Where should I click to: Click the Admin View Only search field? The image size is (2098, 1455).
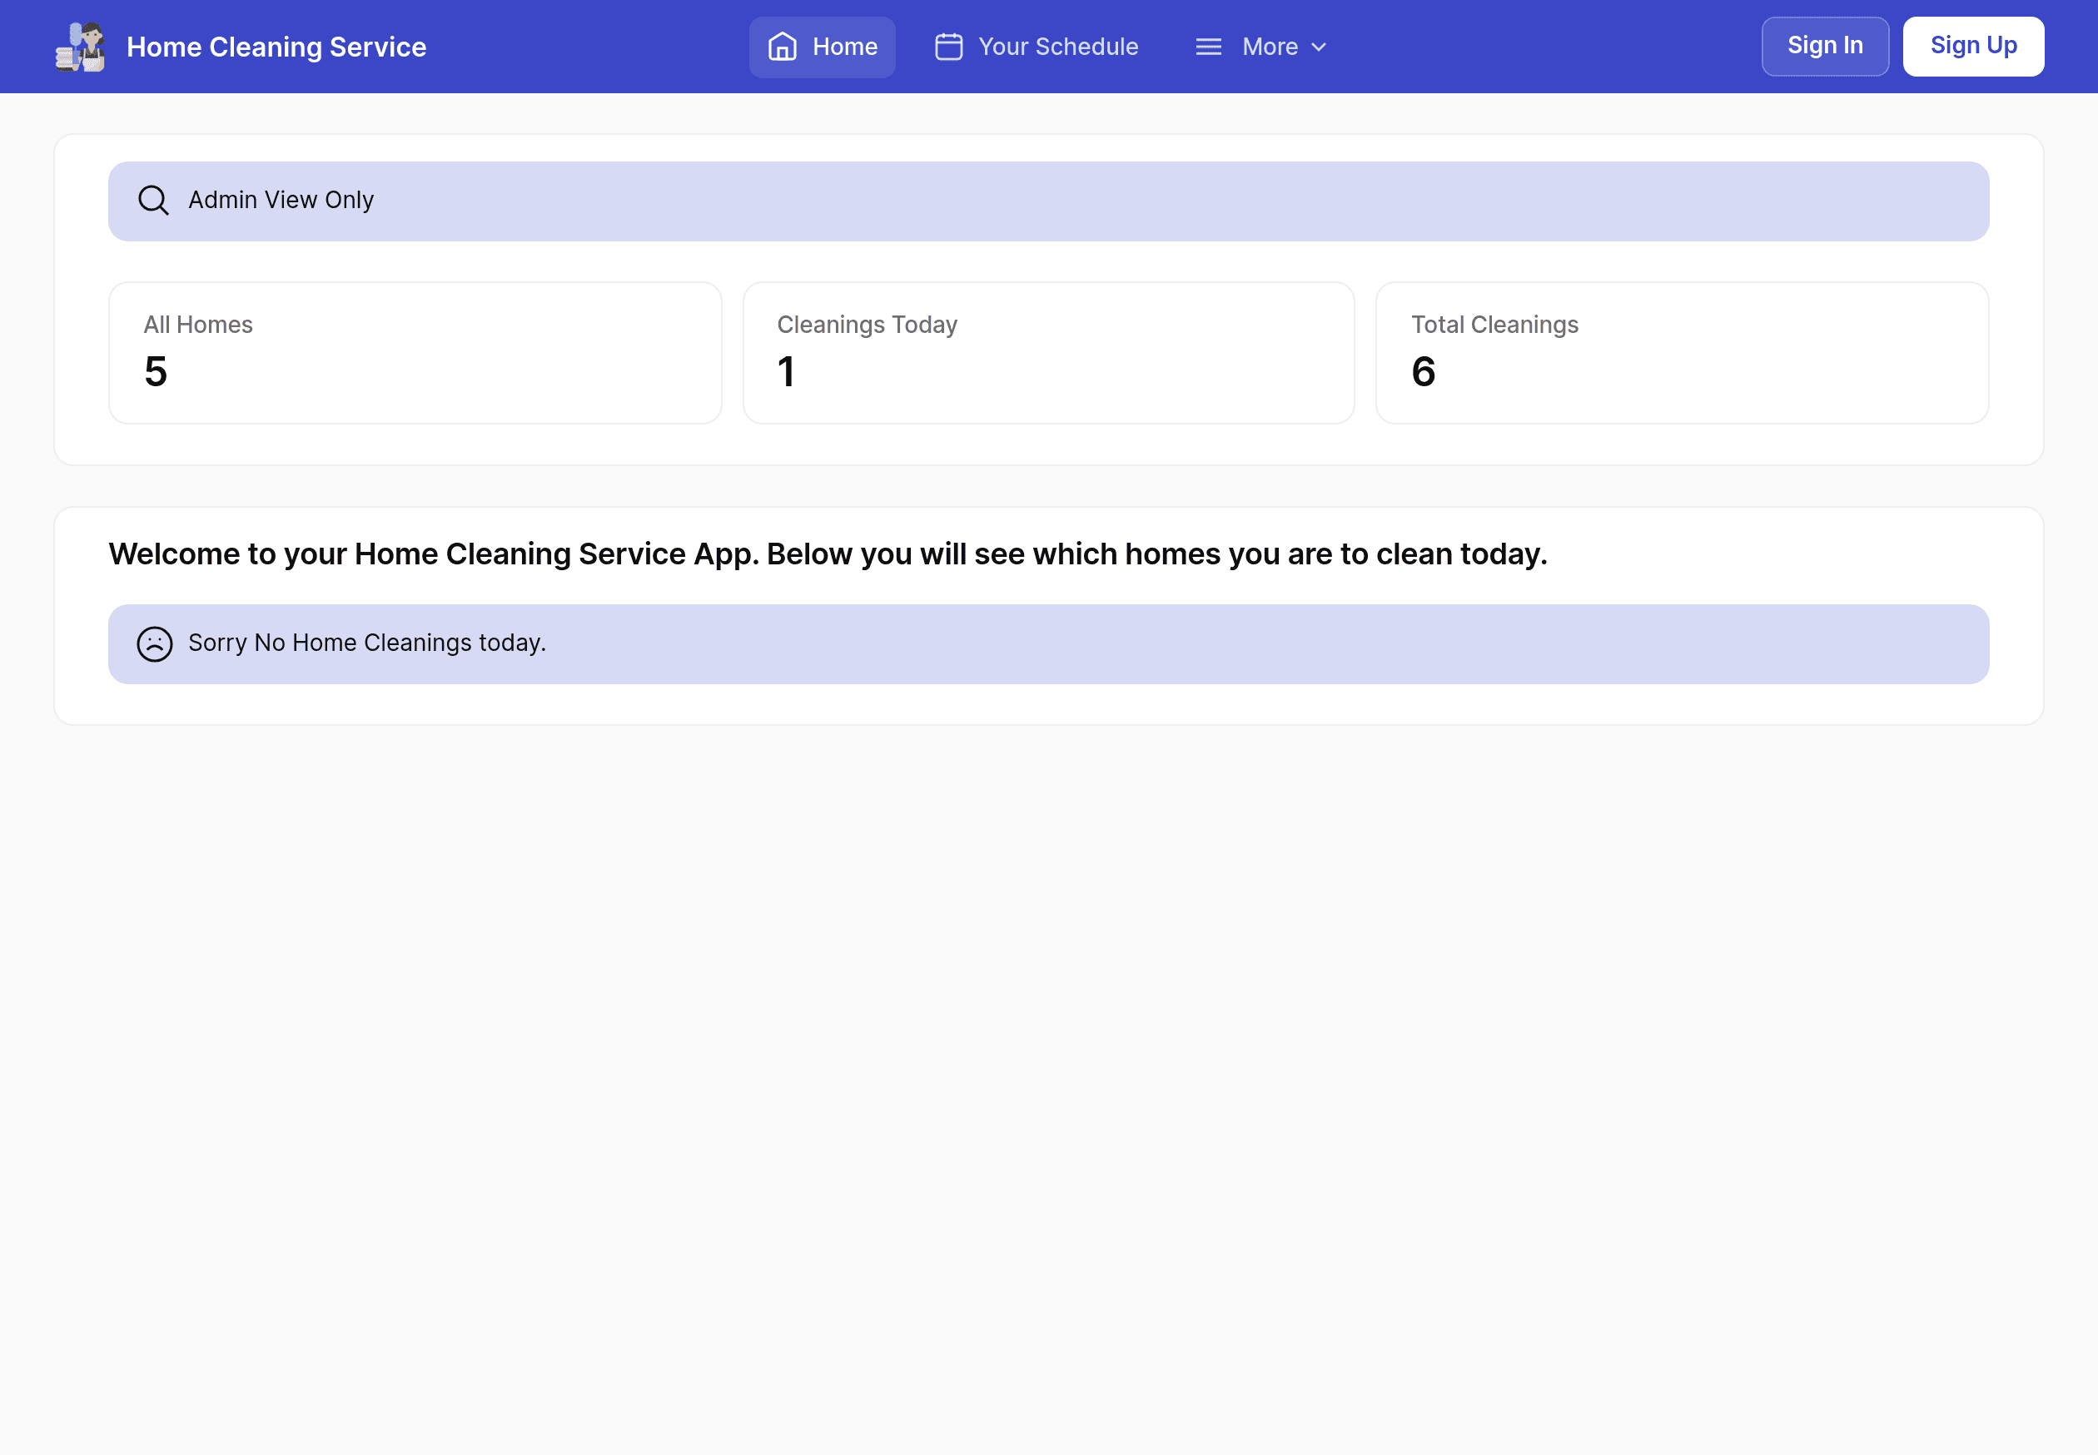tap(1049, 201)
